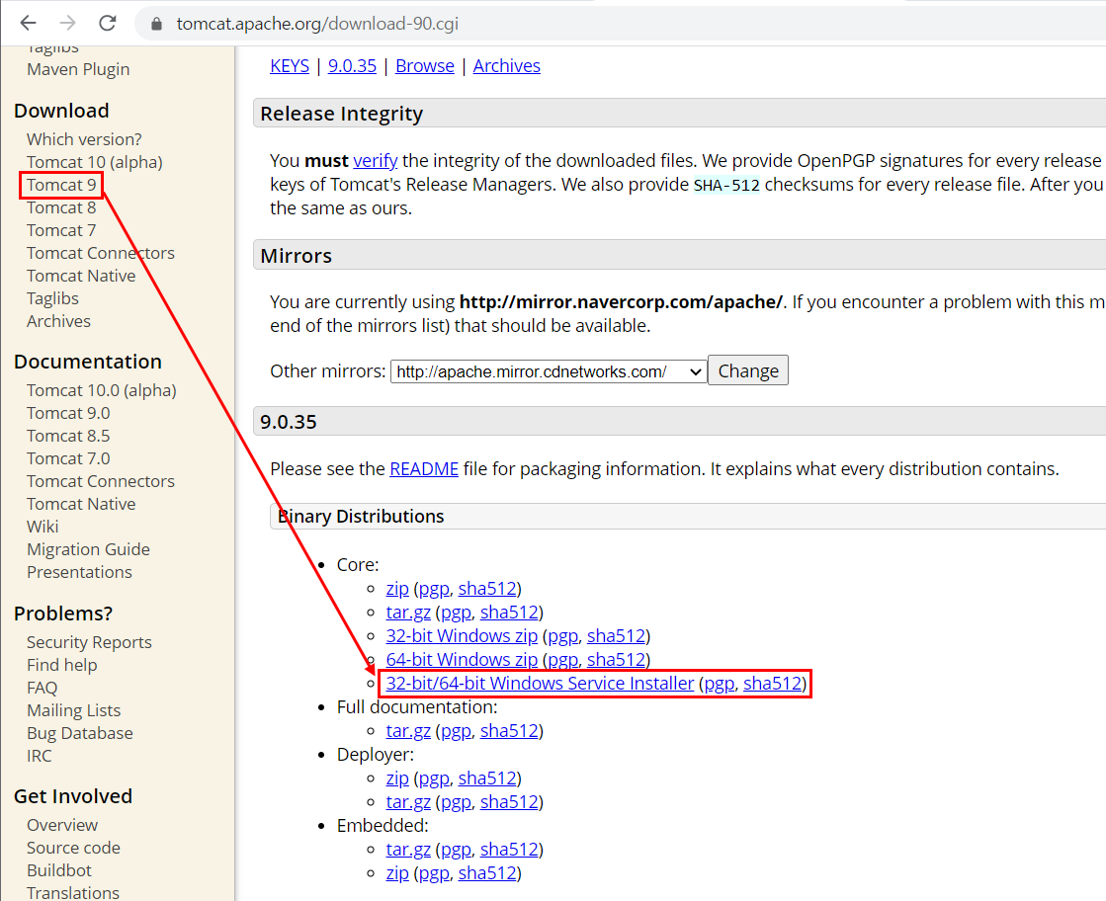Screen dimensions: 1106x901
Task: Open Migration Guide in sidebar
Action: click(x=88, y=549)
